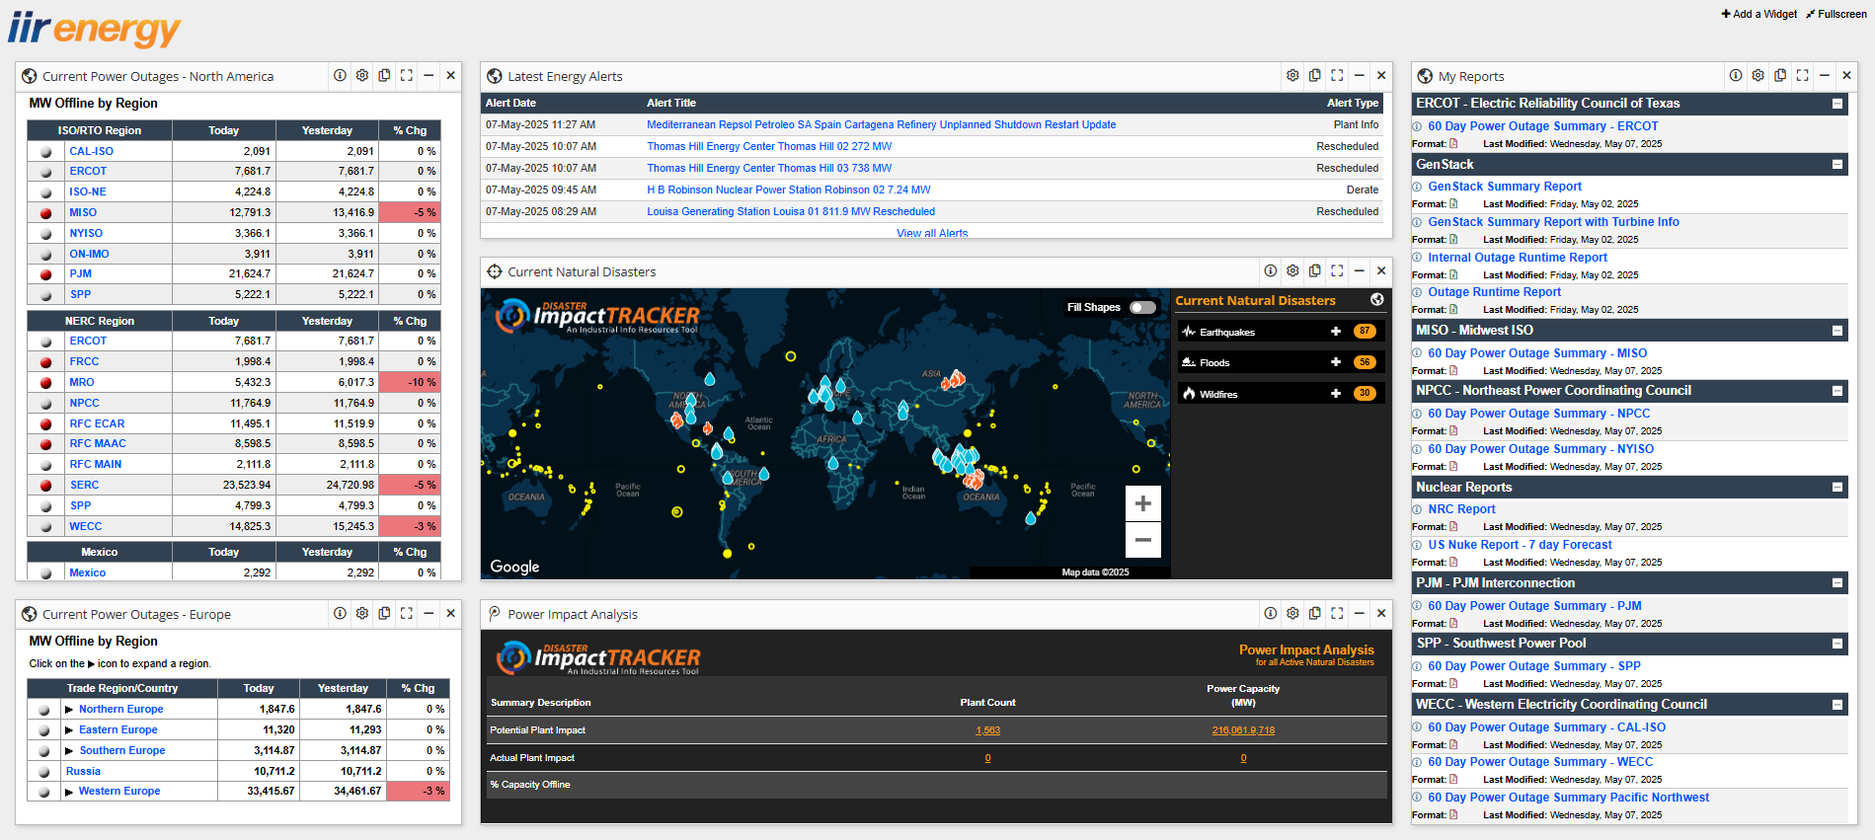
Task: Expand Current Natural Disasters widget to fullscreen
Action: point(1337,270)
